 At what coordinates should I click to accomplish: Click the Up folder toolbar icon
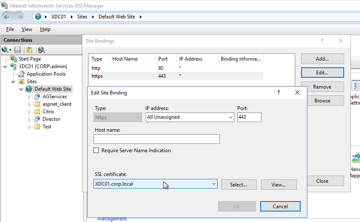point(29,50)
